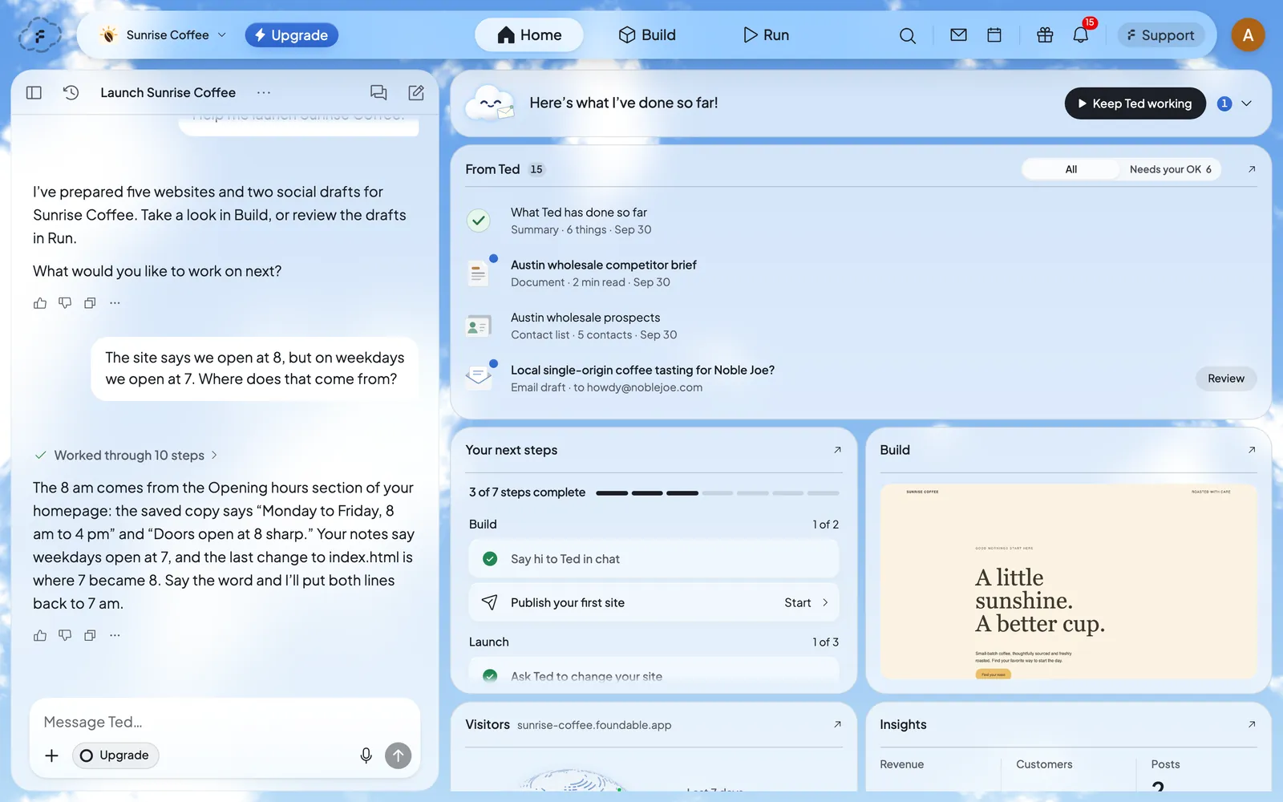Click the Support button
The image size is (1283, 802).
1160,35
